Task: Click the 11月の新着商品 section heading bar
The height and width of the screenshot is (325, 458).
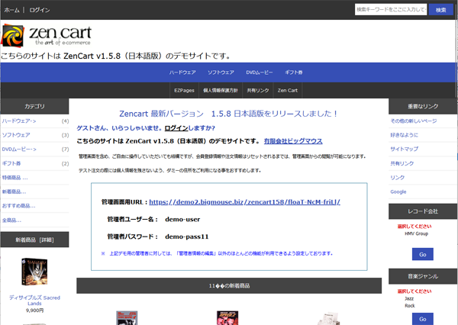Action: pyautogui.click(x=229, y=285)
